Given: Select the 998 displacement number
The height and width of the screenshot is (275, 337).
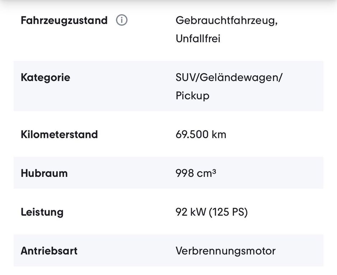Looking at the screenshot, I should (184, 173).
